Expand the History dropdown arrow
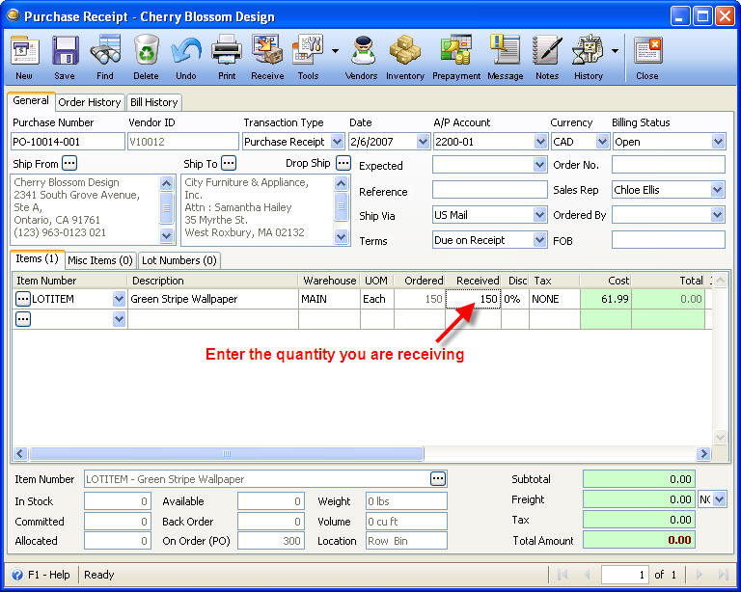Screen dimensions: 741x592 (615, 50)
